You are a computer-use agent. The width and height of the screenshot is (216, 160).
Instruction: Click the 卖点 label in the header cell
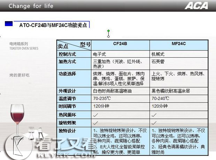click(63, 47)
